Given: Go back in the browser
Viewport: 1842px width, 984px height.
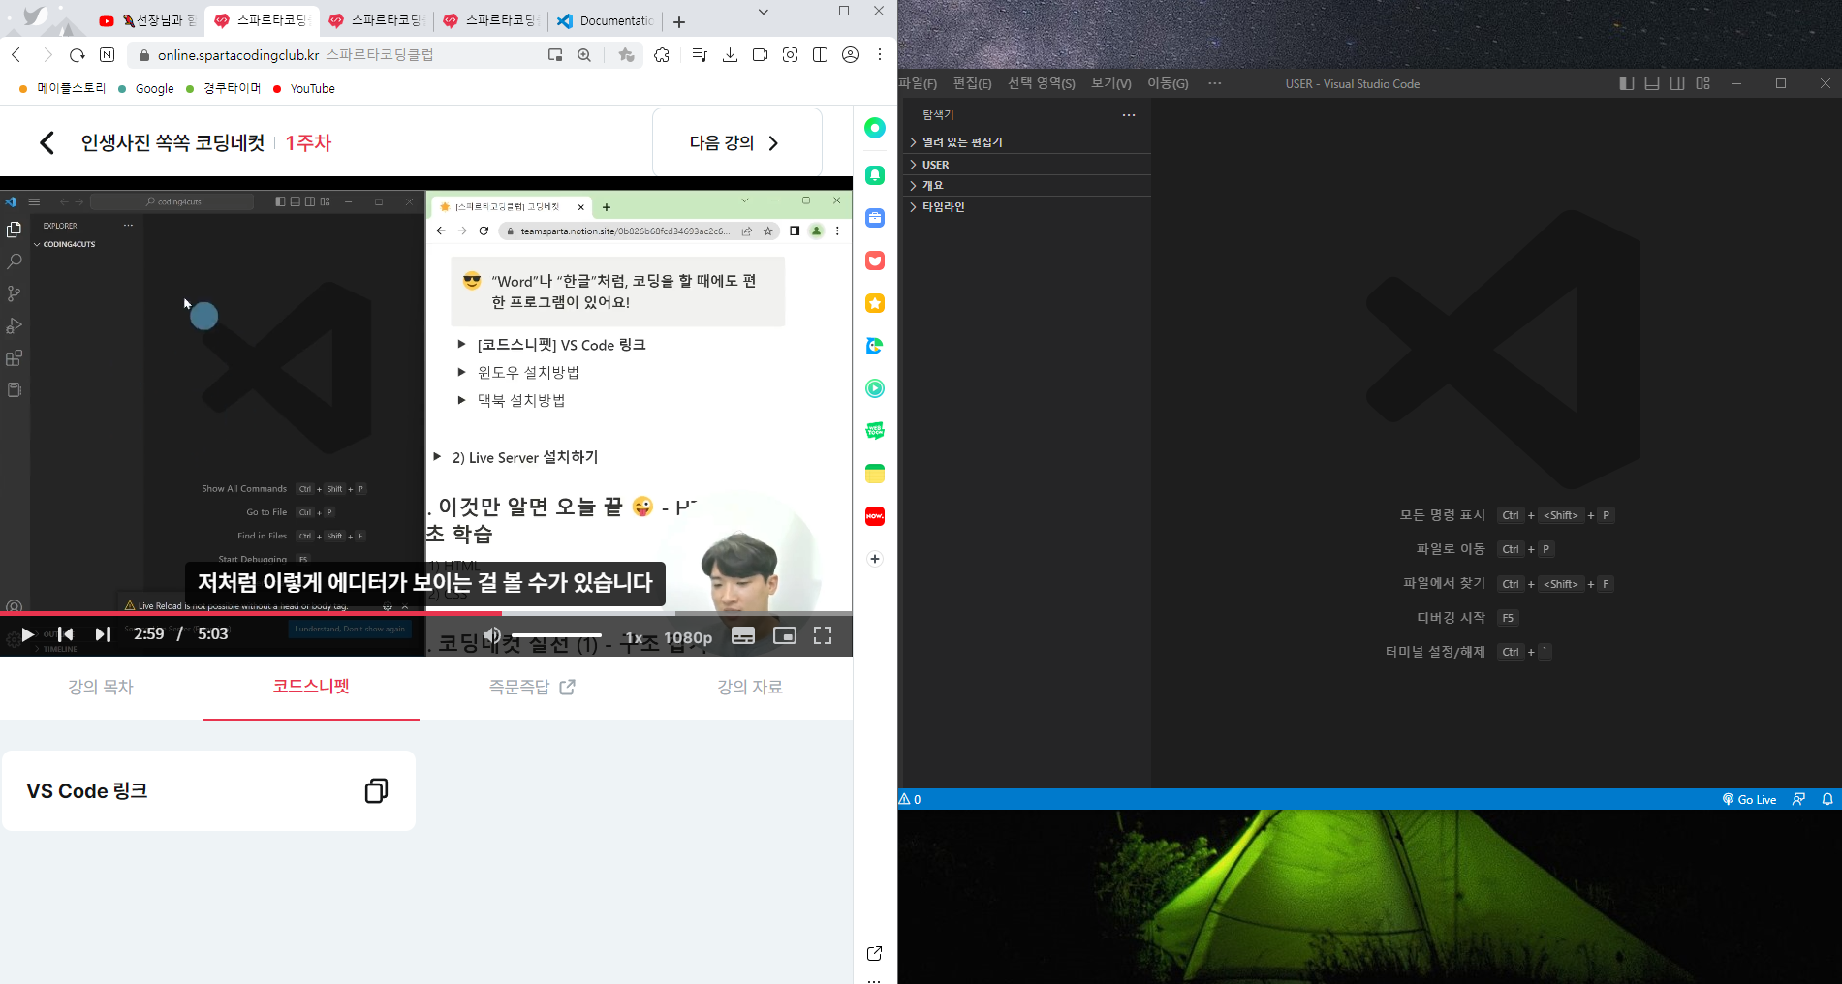Looking at the screenshot, I should tap(16, 55).
